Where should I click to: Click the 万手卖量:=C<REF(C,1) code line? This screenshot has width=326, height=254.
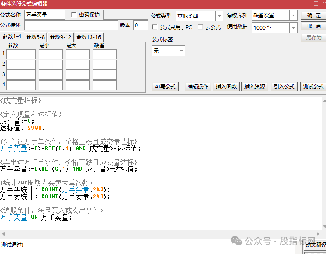(69, 169)
